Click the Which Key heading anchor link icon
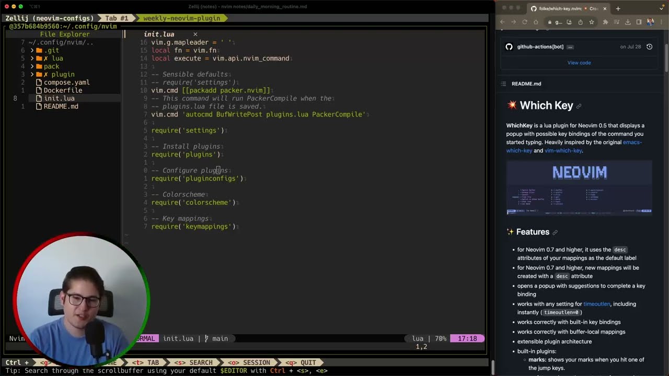 coord(579,106)
